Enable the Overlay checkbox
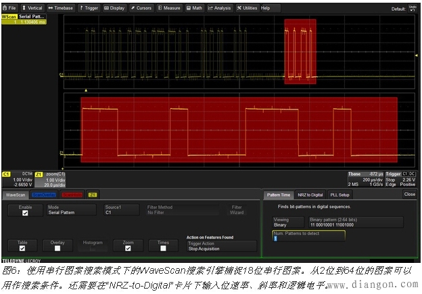This screenshot has height=294, width=422. click(57, 249)
